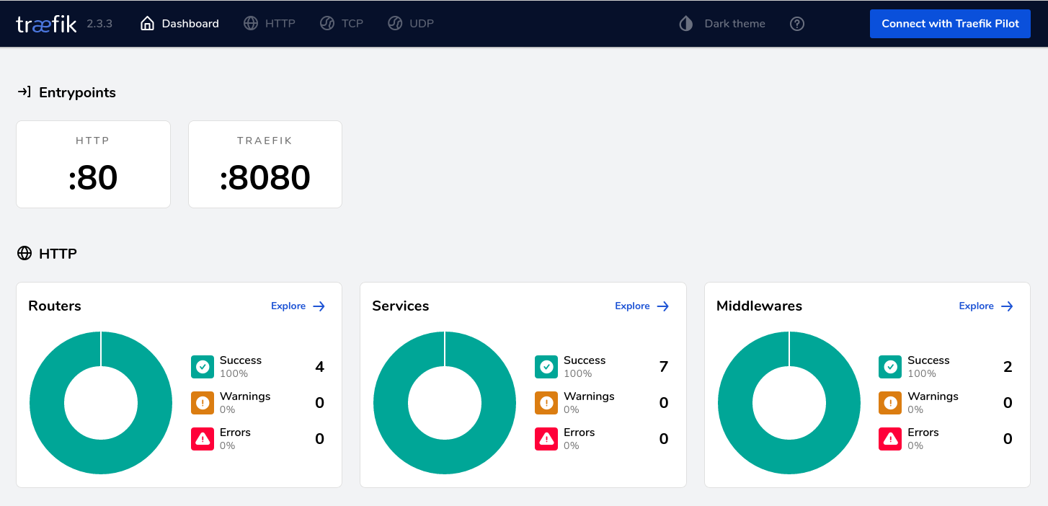Click the TCP icon in navbar
This screenshot has width=1048, height=506.
(x=327, y=23)
